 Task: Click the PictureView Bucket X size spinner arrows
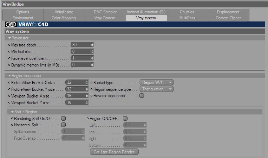87,82
